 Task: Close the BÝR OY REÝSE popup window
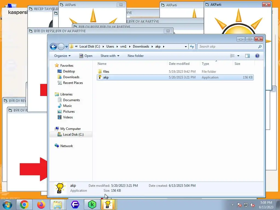coord(168,31)
